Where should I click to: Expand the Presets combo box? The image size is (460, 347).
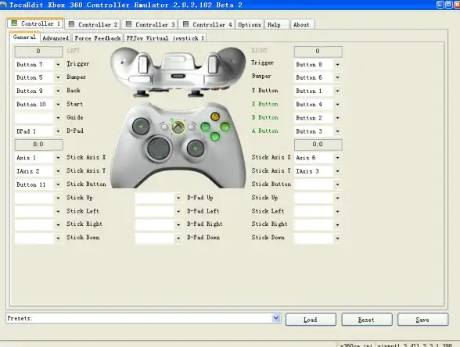pyautogui.click(x=276, y=318)
